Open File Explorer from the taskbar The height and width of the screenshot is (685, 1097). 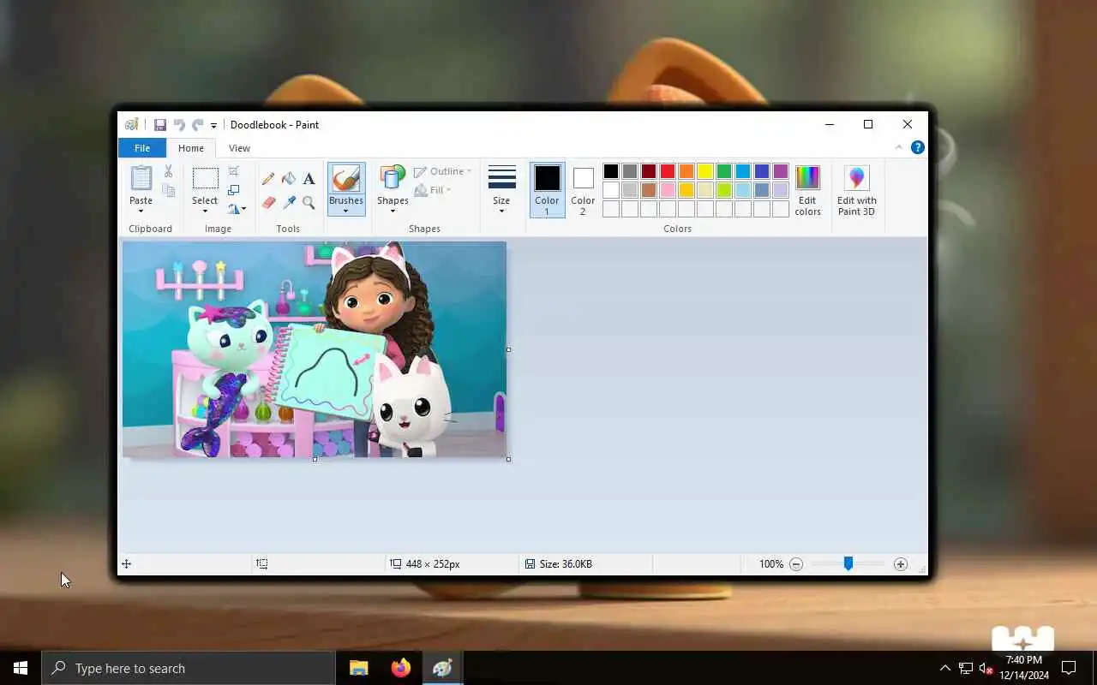tap(359, 668)
